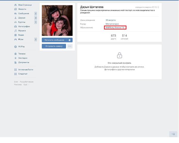Open the Музыка note icon
179x143 pixels.
click(x=16, y=31)
